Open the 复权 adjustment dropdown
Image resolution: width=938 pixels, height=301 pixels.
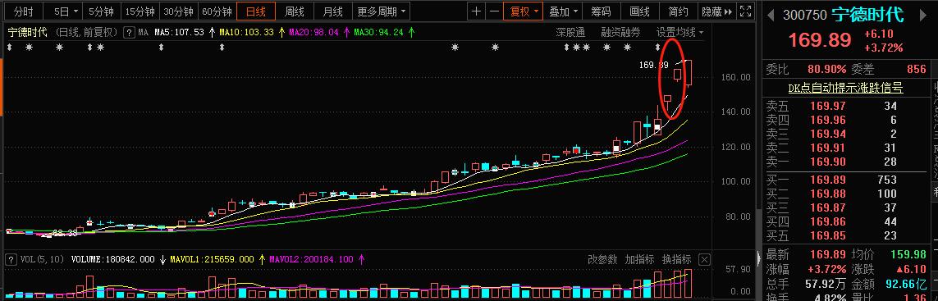(523, 11)
